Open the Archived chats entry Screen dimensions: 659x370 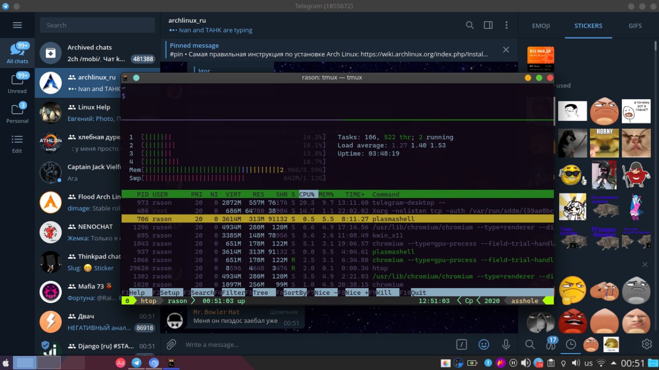pos(97,53)
